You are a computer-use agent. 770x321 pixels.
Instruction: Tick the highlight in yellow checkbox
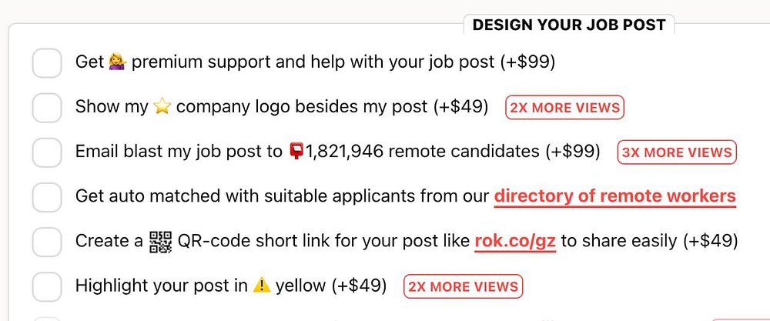[47, 286]
